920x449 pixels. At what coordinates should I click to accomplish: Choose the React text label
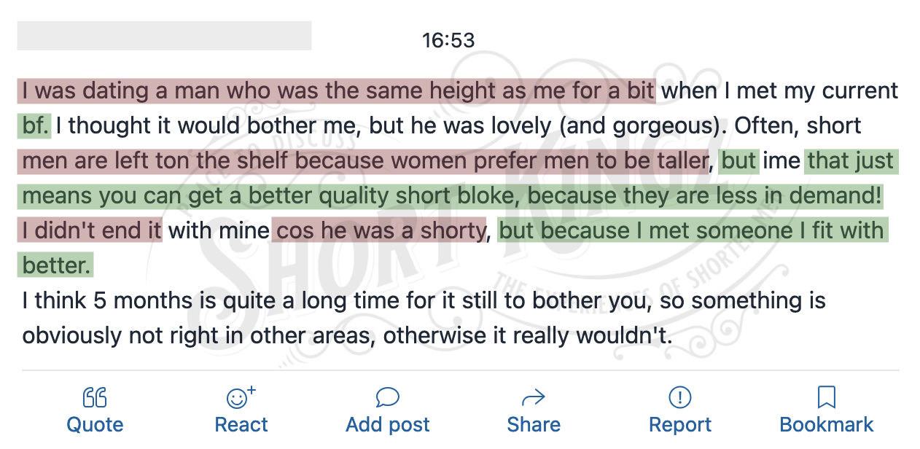click(241, 425)
